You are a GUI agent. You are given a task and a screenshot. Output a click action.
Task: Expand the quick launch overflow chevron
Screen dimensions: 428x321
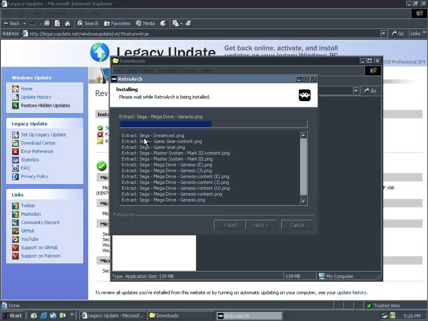pos(72,314)
